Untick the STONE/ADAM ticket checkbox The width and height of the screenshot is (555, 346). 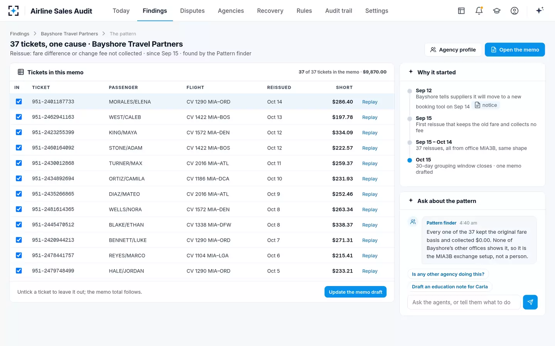click(19, 148)
